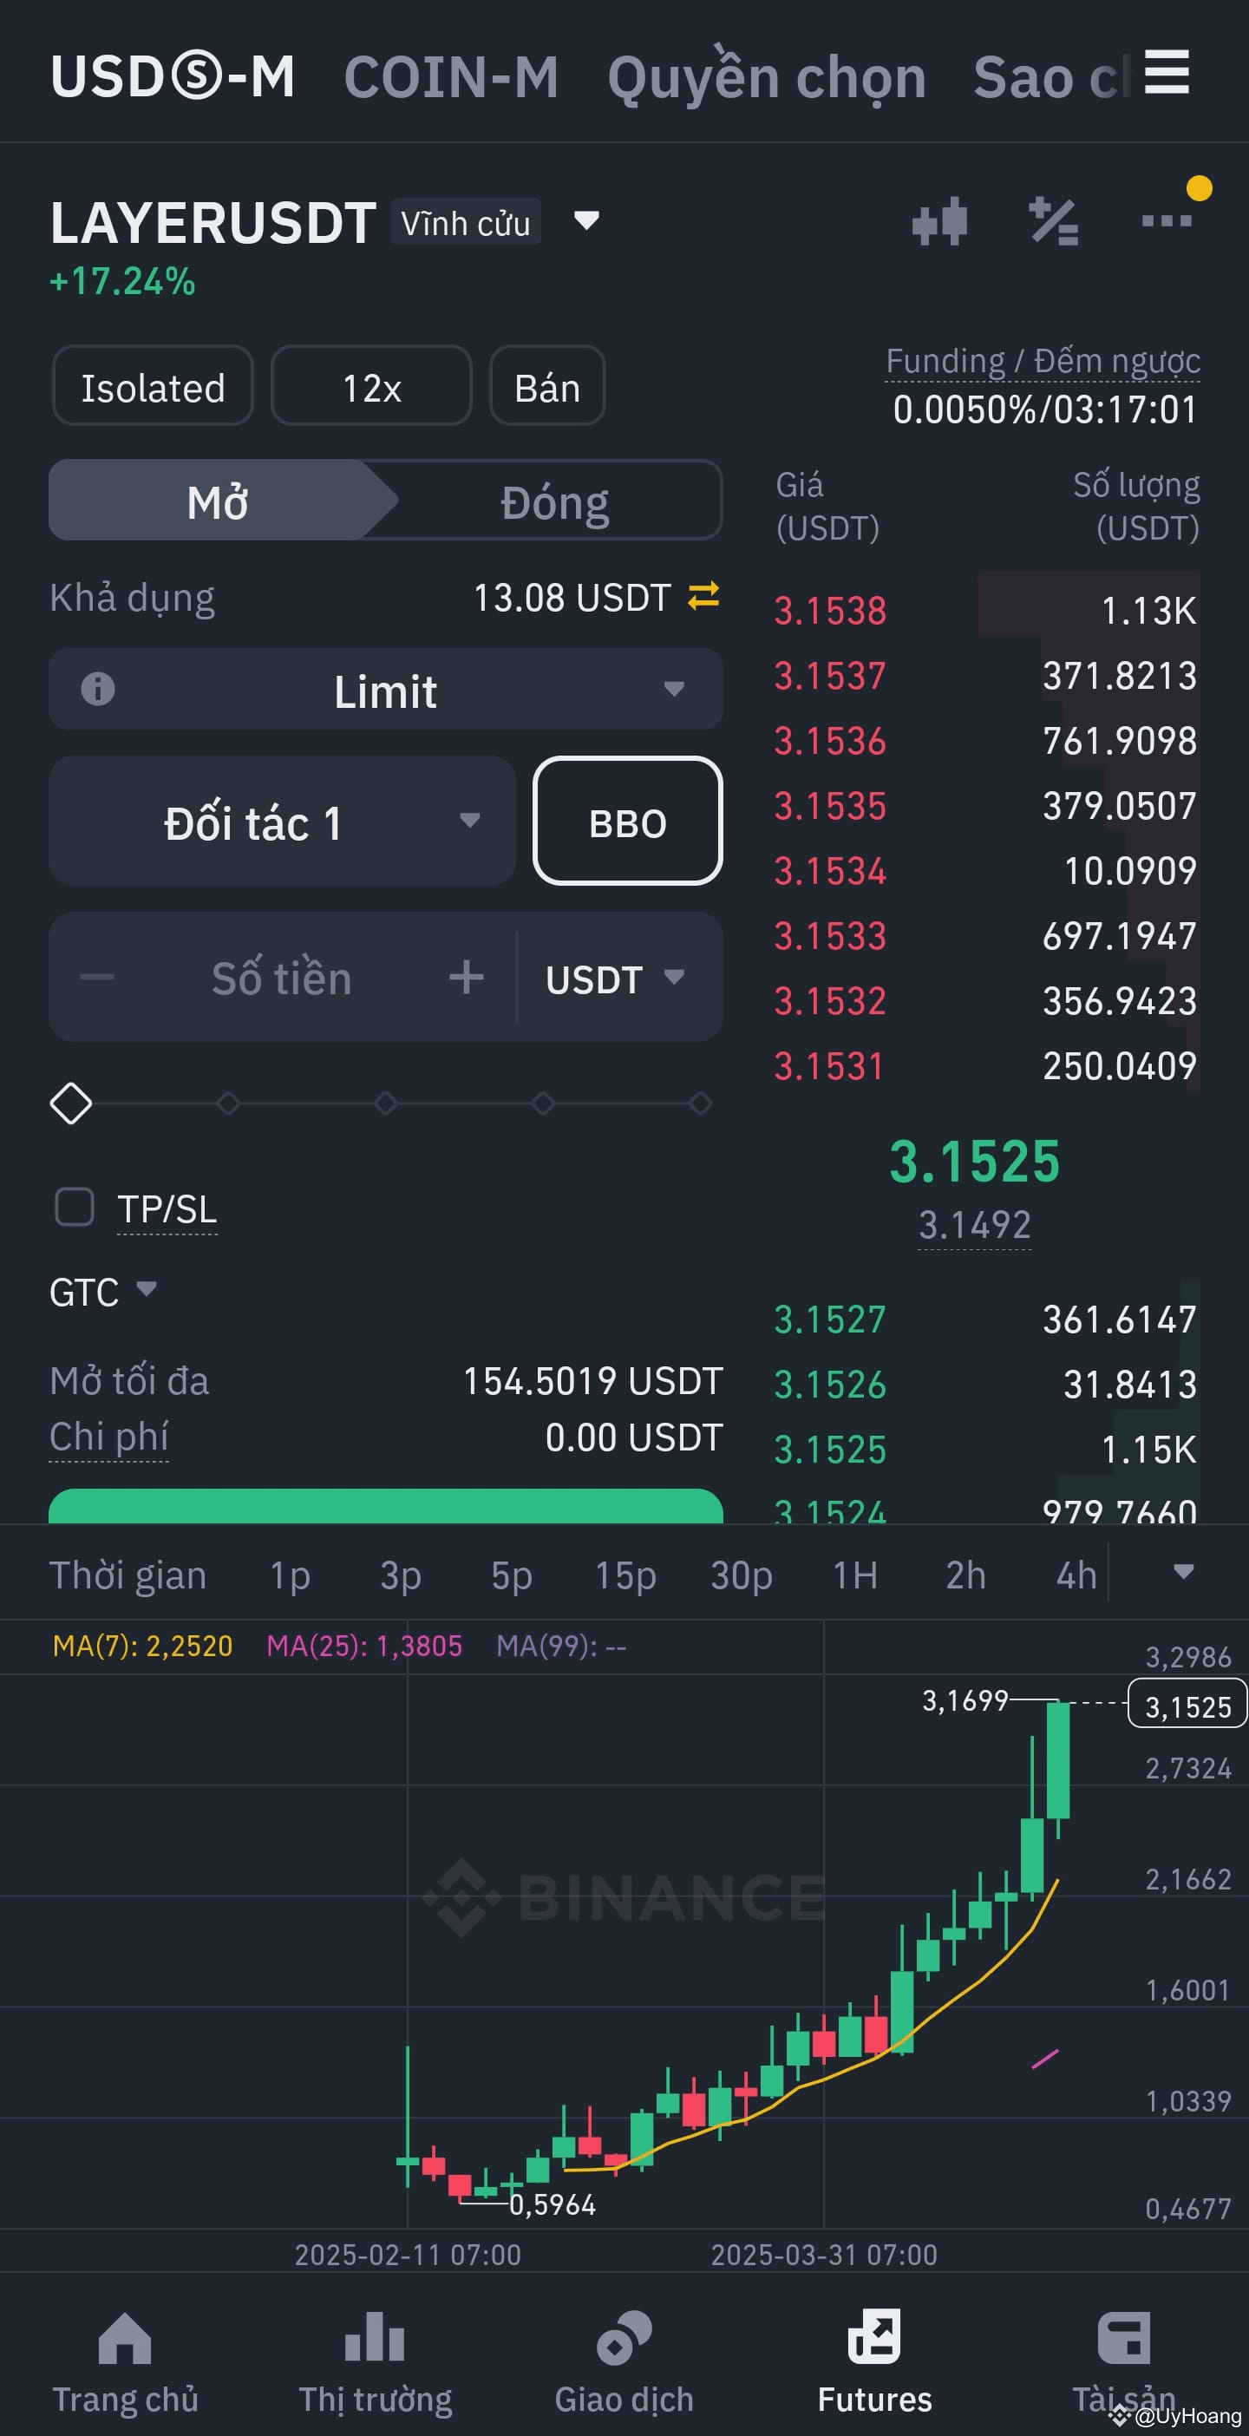Select the 4h chart timeframe
This screenshot has height=2436, width=1249.
[1076, 1575]
